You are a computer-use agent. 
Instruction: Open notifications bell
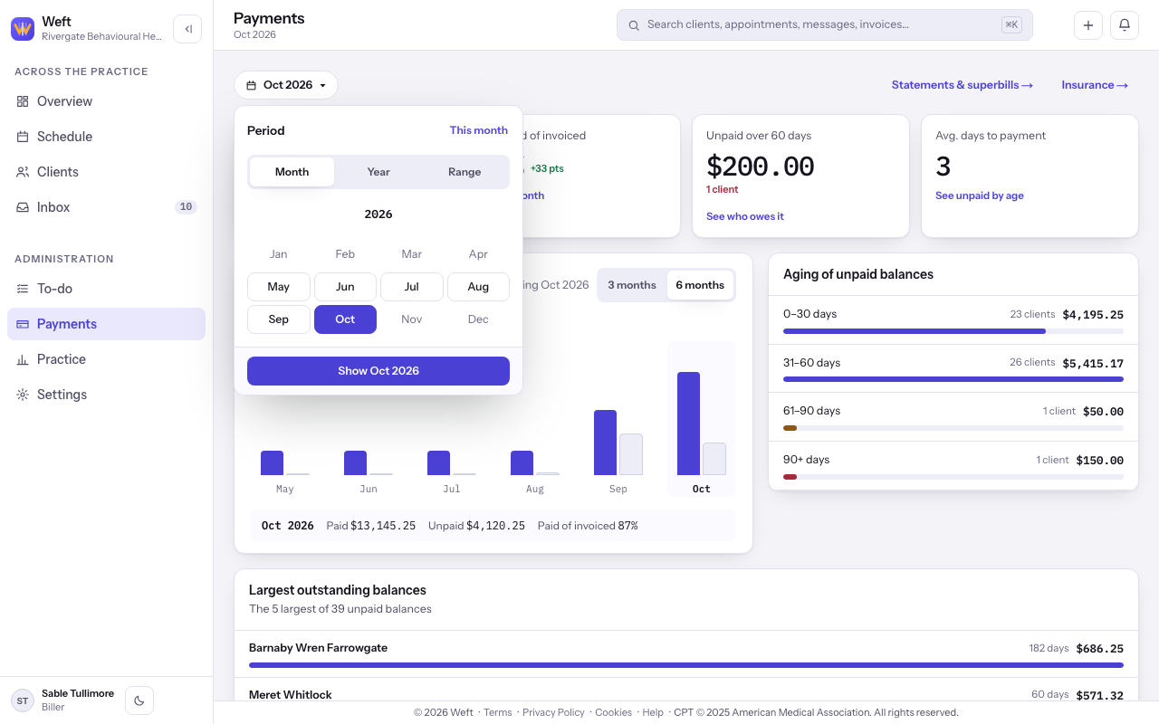tap(1125, 25)
